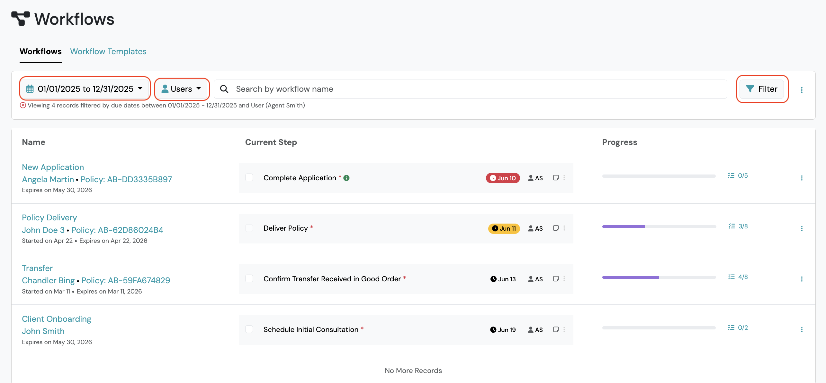This screenshot has height=383, width=826.
Task: Open step menu dots for Deliver Policy
Action: (564, 228)
